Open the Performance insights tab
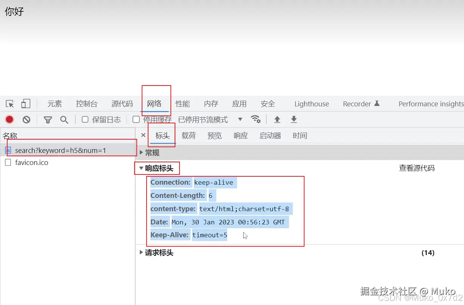Screen dimensions: 464x305 coord(431,104)
